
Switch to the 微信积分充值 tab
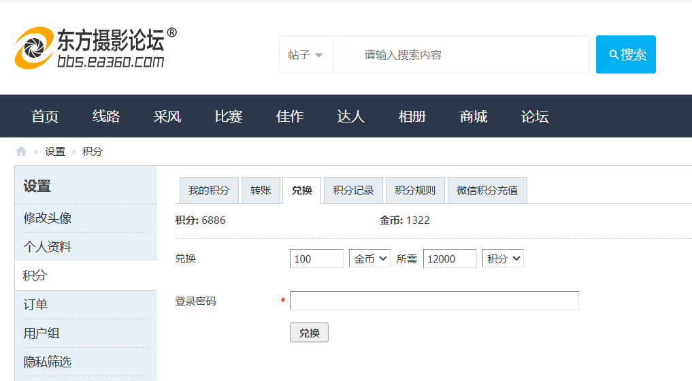487,190
